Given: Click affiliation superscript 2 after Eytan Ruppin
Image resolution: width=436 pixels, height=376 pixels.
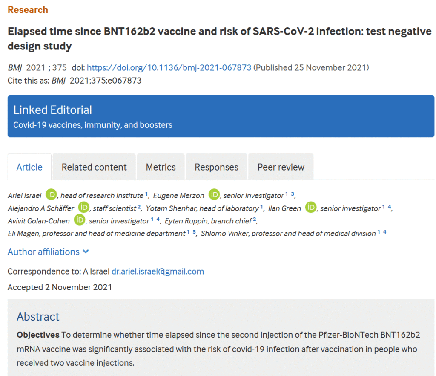Looking at the screenshot, I should coord(254,219).
